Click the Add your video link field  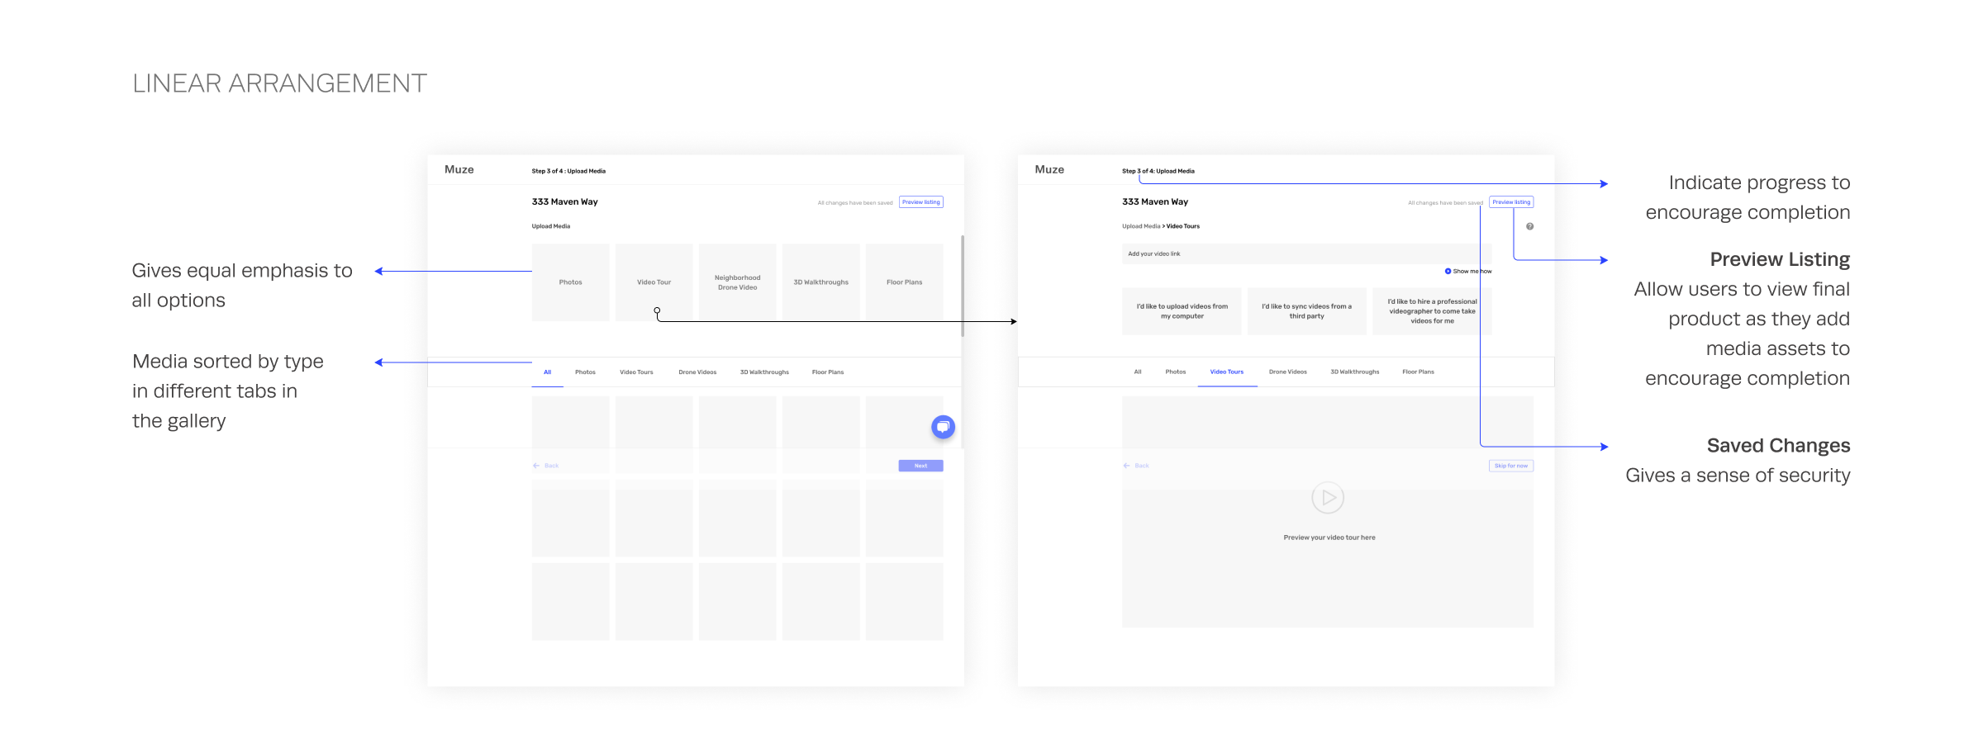[x=1306, y=253]
